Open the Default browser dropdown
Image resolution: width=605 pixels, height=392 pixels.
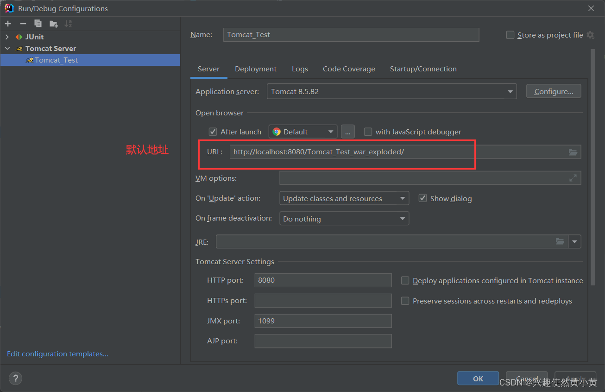(303, 132)
